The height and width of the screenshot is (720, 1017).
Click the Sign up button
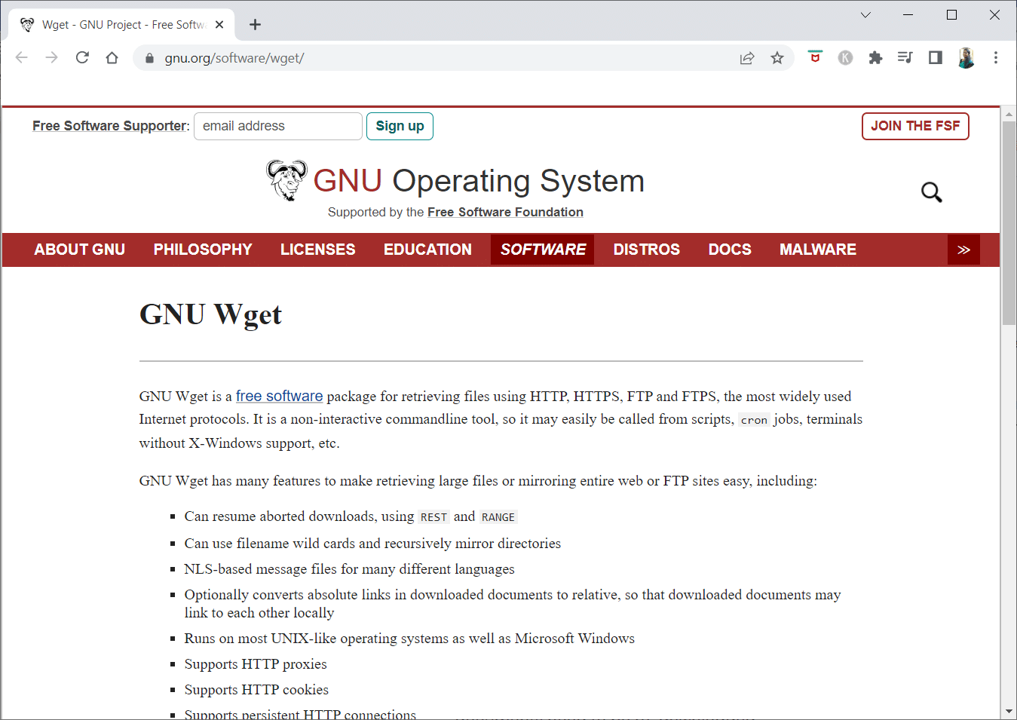click(400, 126)
